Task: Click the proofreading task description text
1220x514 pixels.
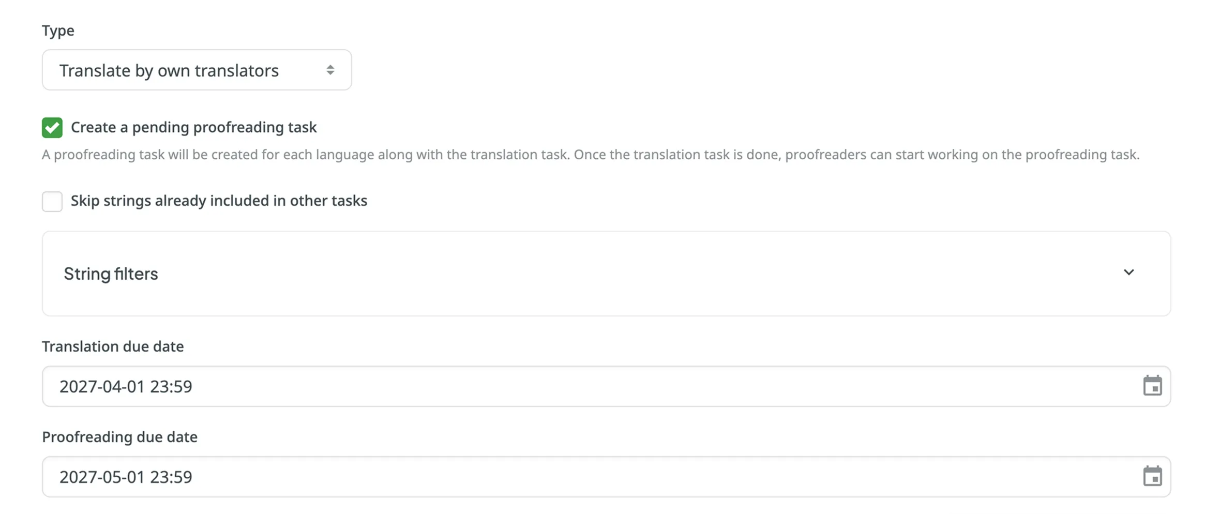Action: (591, 155)
